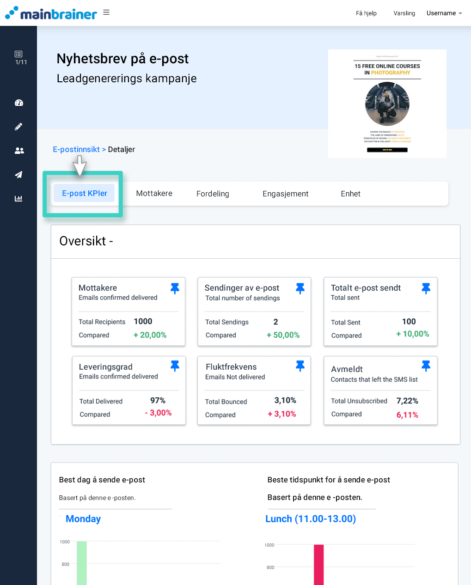471x585 pixels.
Task: Switch to the Engasjement tab
Action: (x=285, y=194)
